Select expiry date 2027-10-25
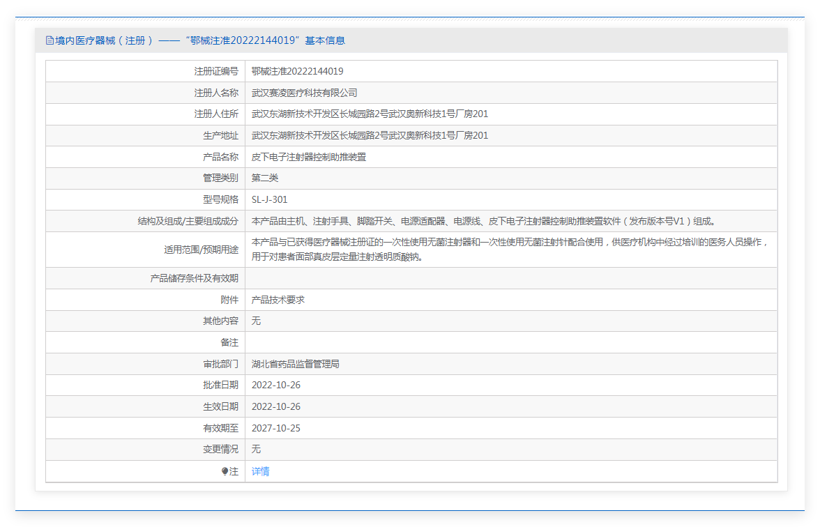This screenshot has width=820, height=527. point(276,428)
